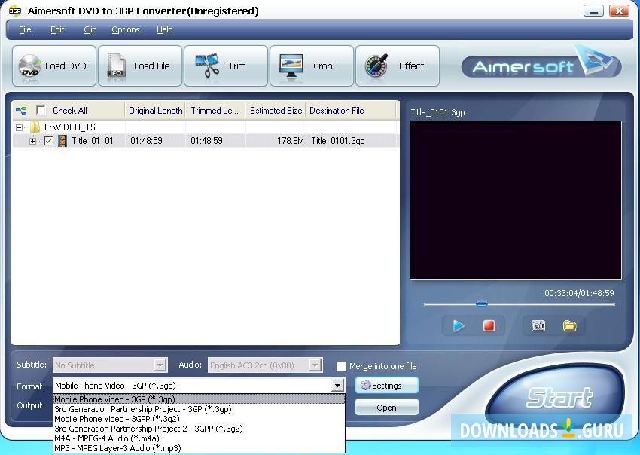Enable Merge into one file

[x=341, y=366]
